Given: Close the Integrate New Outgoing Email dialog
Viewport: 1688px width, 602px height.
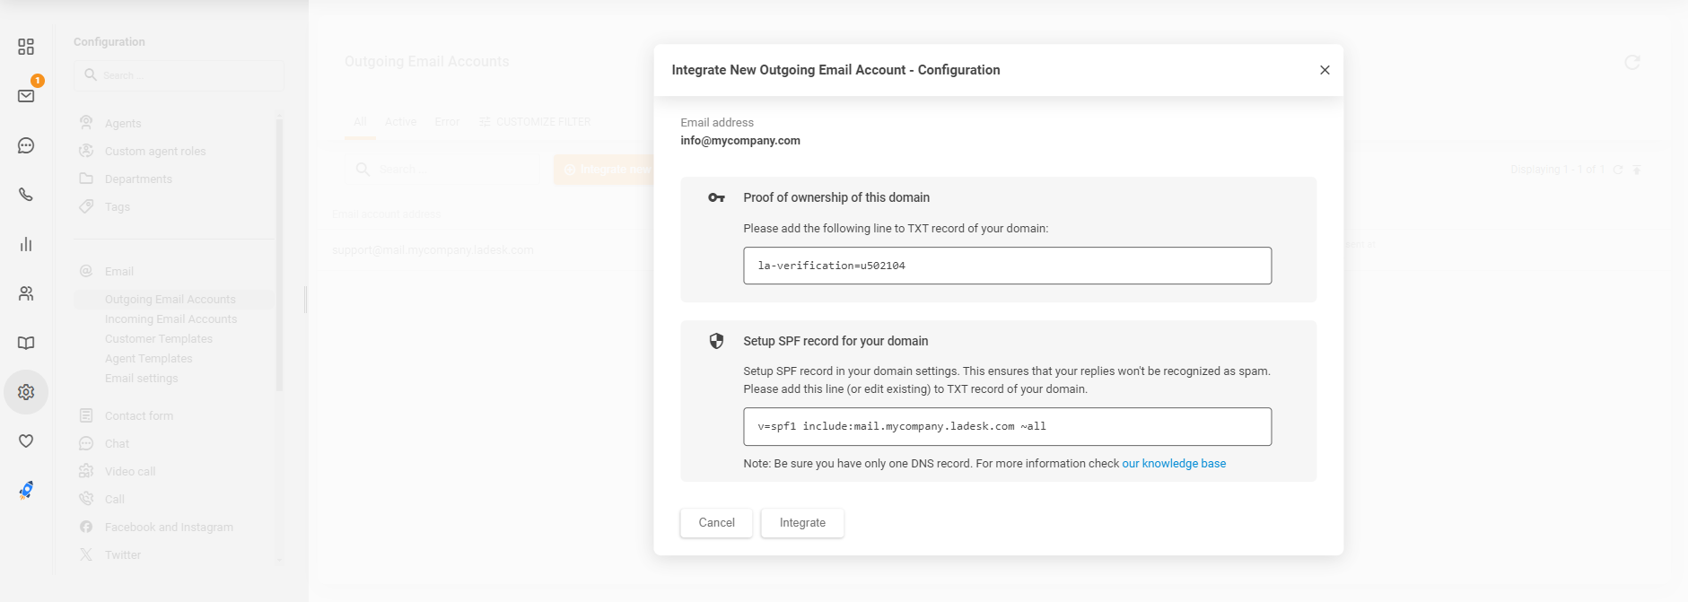Looking at the screenshot, I should 1325,70.
